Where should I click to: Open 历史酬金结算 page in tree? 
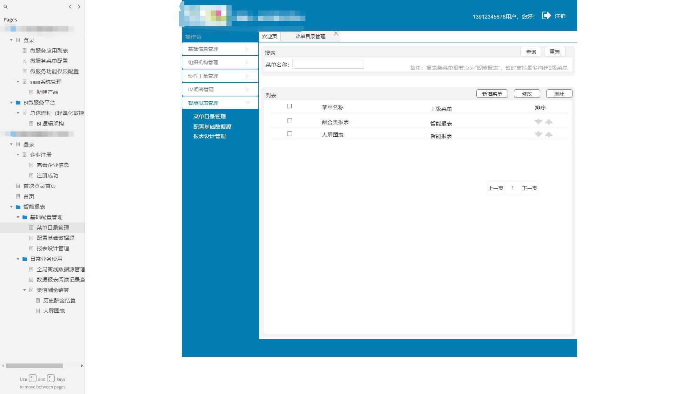click(59, 301)
